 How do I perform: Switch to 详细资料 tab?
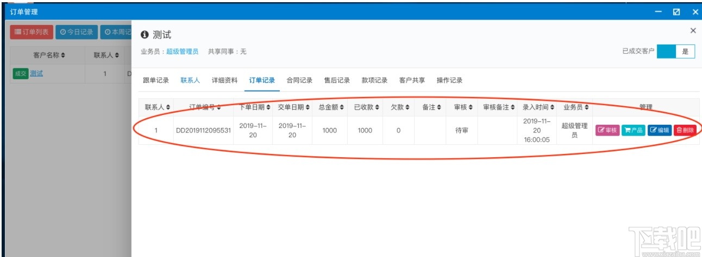pyautogui.click(x=224, y=80)
